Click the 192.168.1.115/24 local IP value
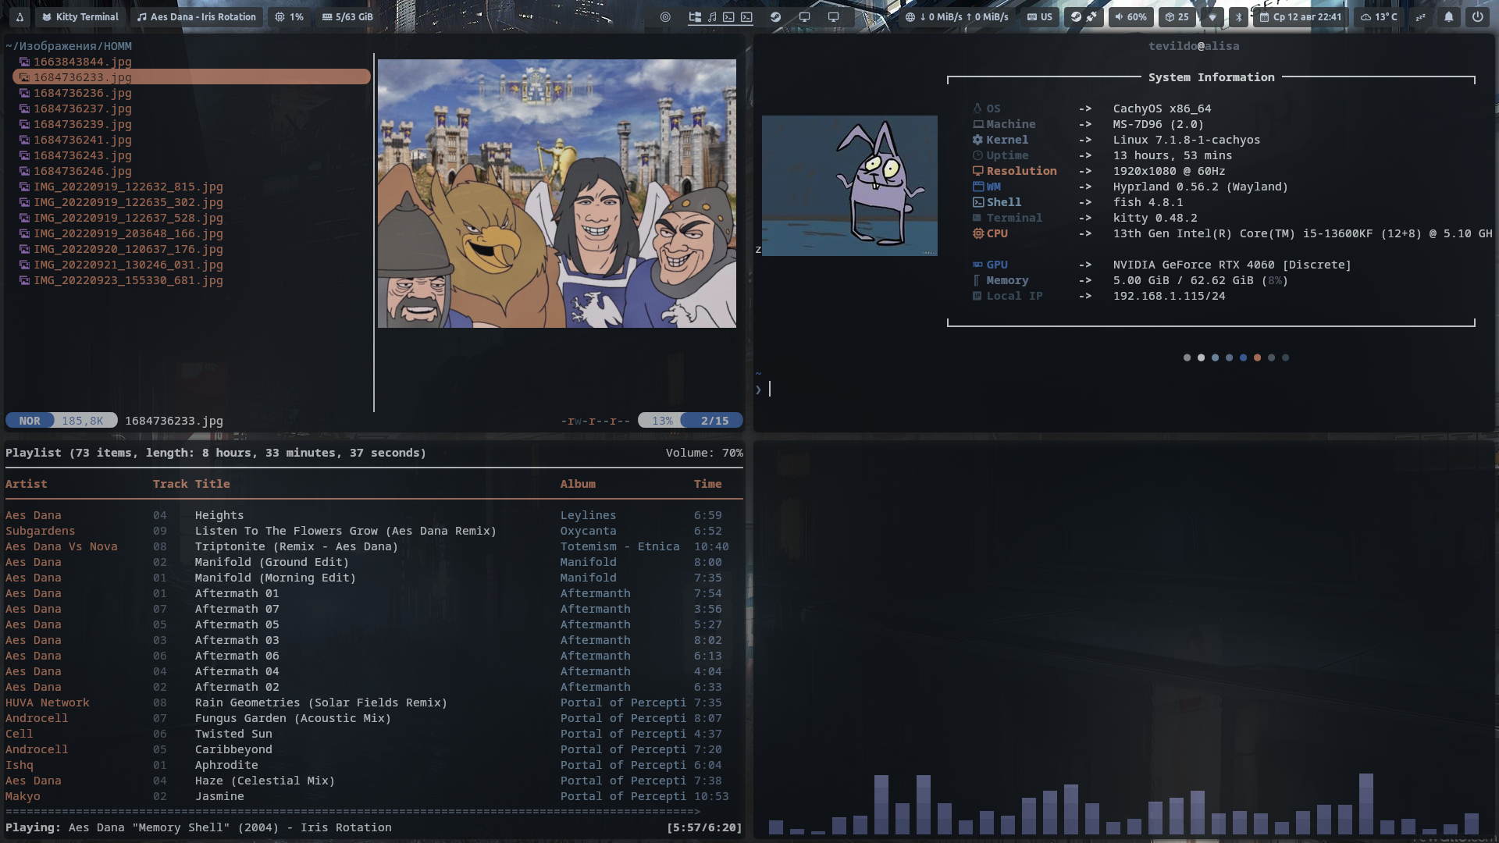Screen dimensions: 1499x843 pyautogui.click(x=1169, y=296)
